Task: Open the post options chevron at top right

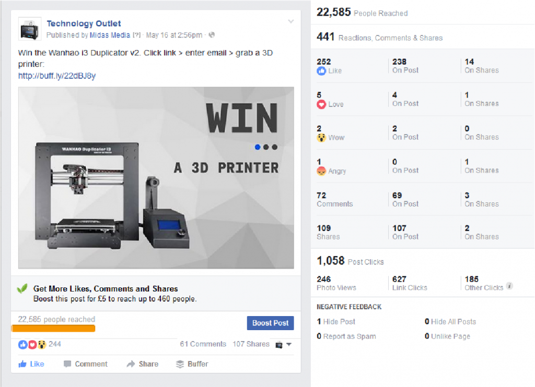Action: tap(290, 21)
